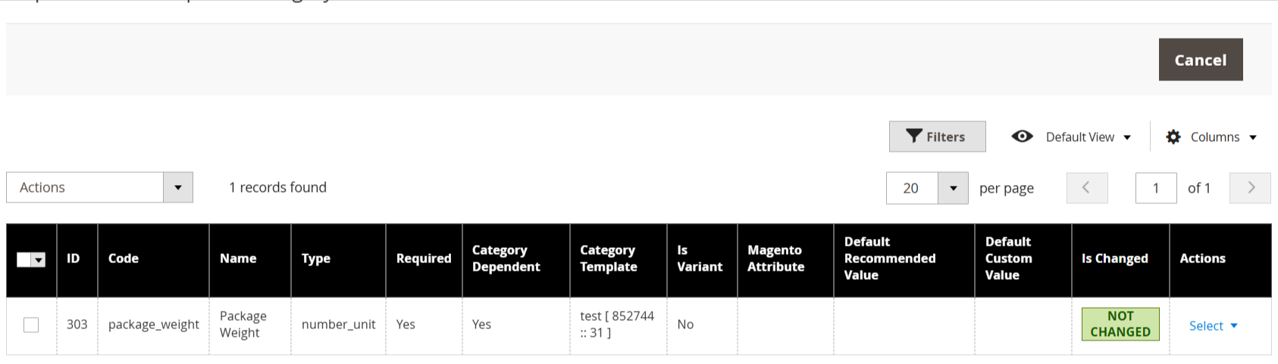Click the current page number field
This screenshot has height=364, width=1278.
click(x=1155, y=188)
